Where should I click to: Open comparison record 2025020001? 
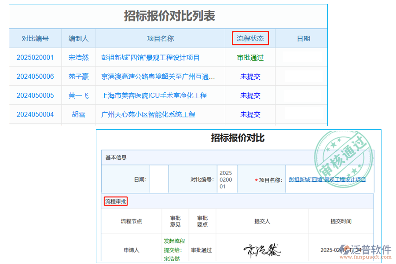coord(34,57)
